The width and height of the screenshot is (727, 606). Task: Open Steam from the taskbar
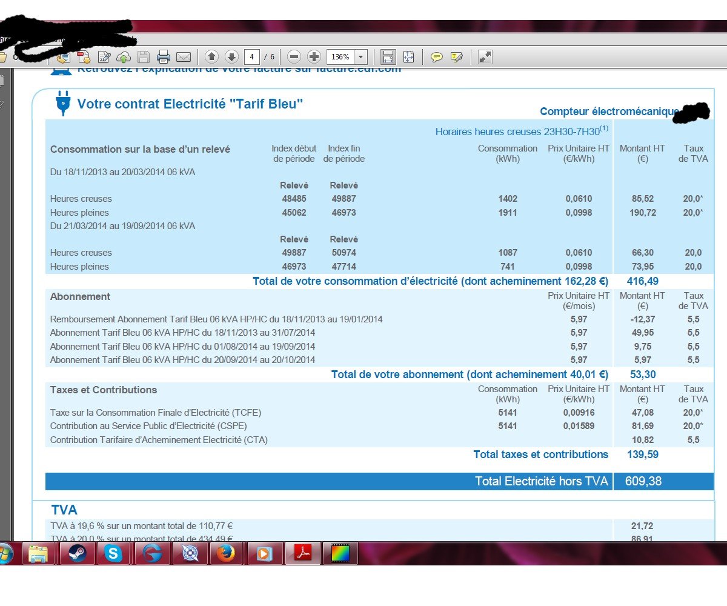(x=77, y=553)
